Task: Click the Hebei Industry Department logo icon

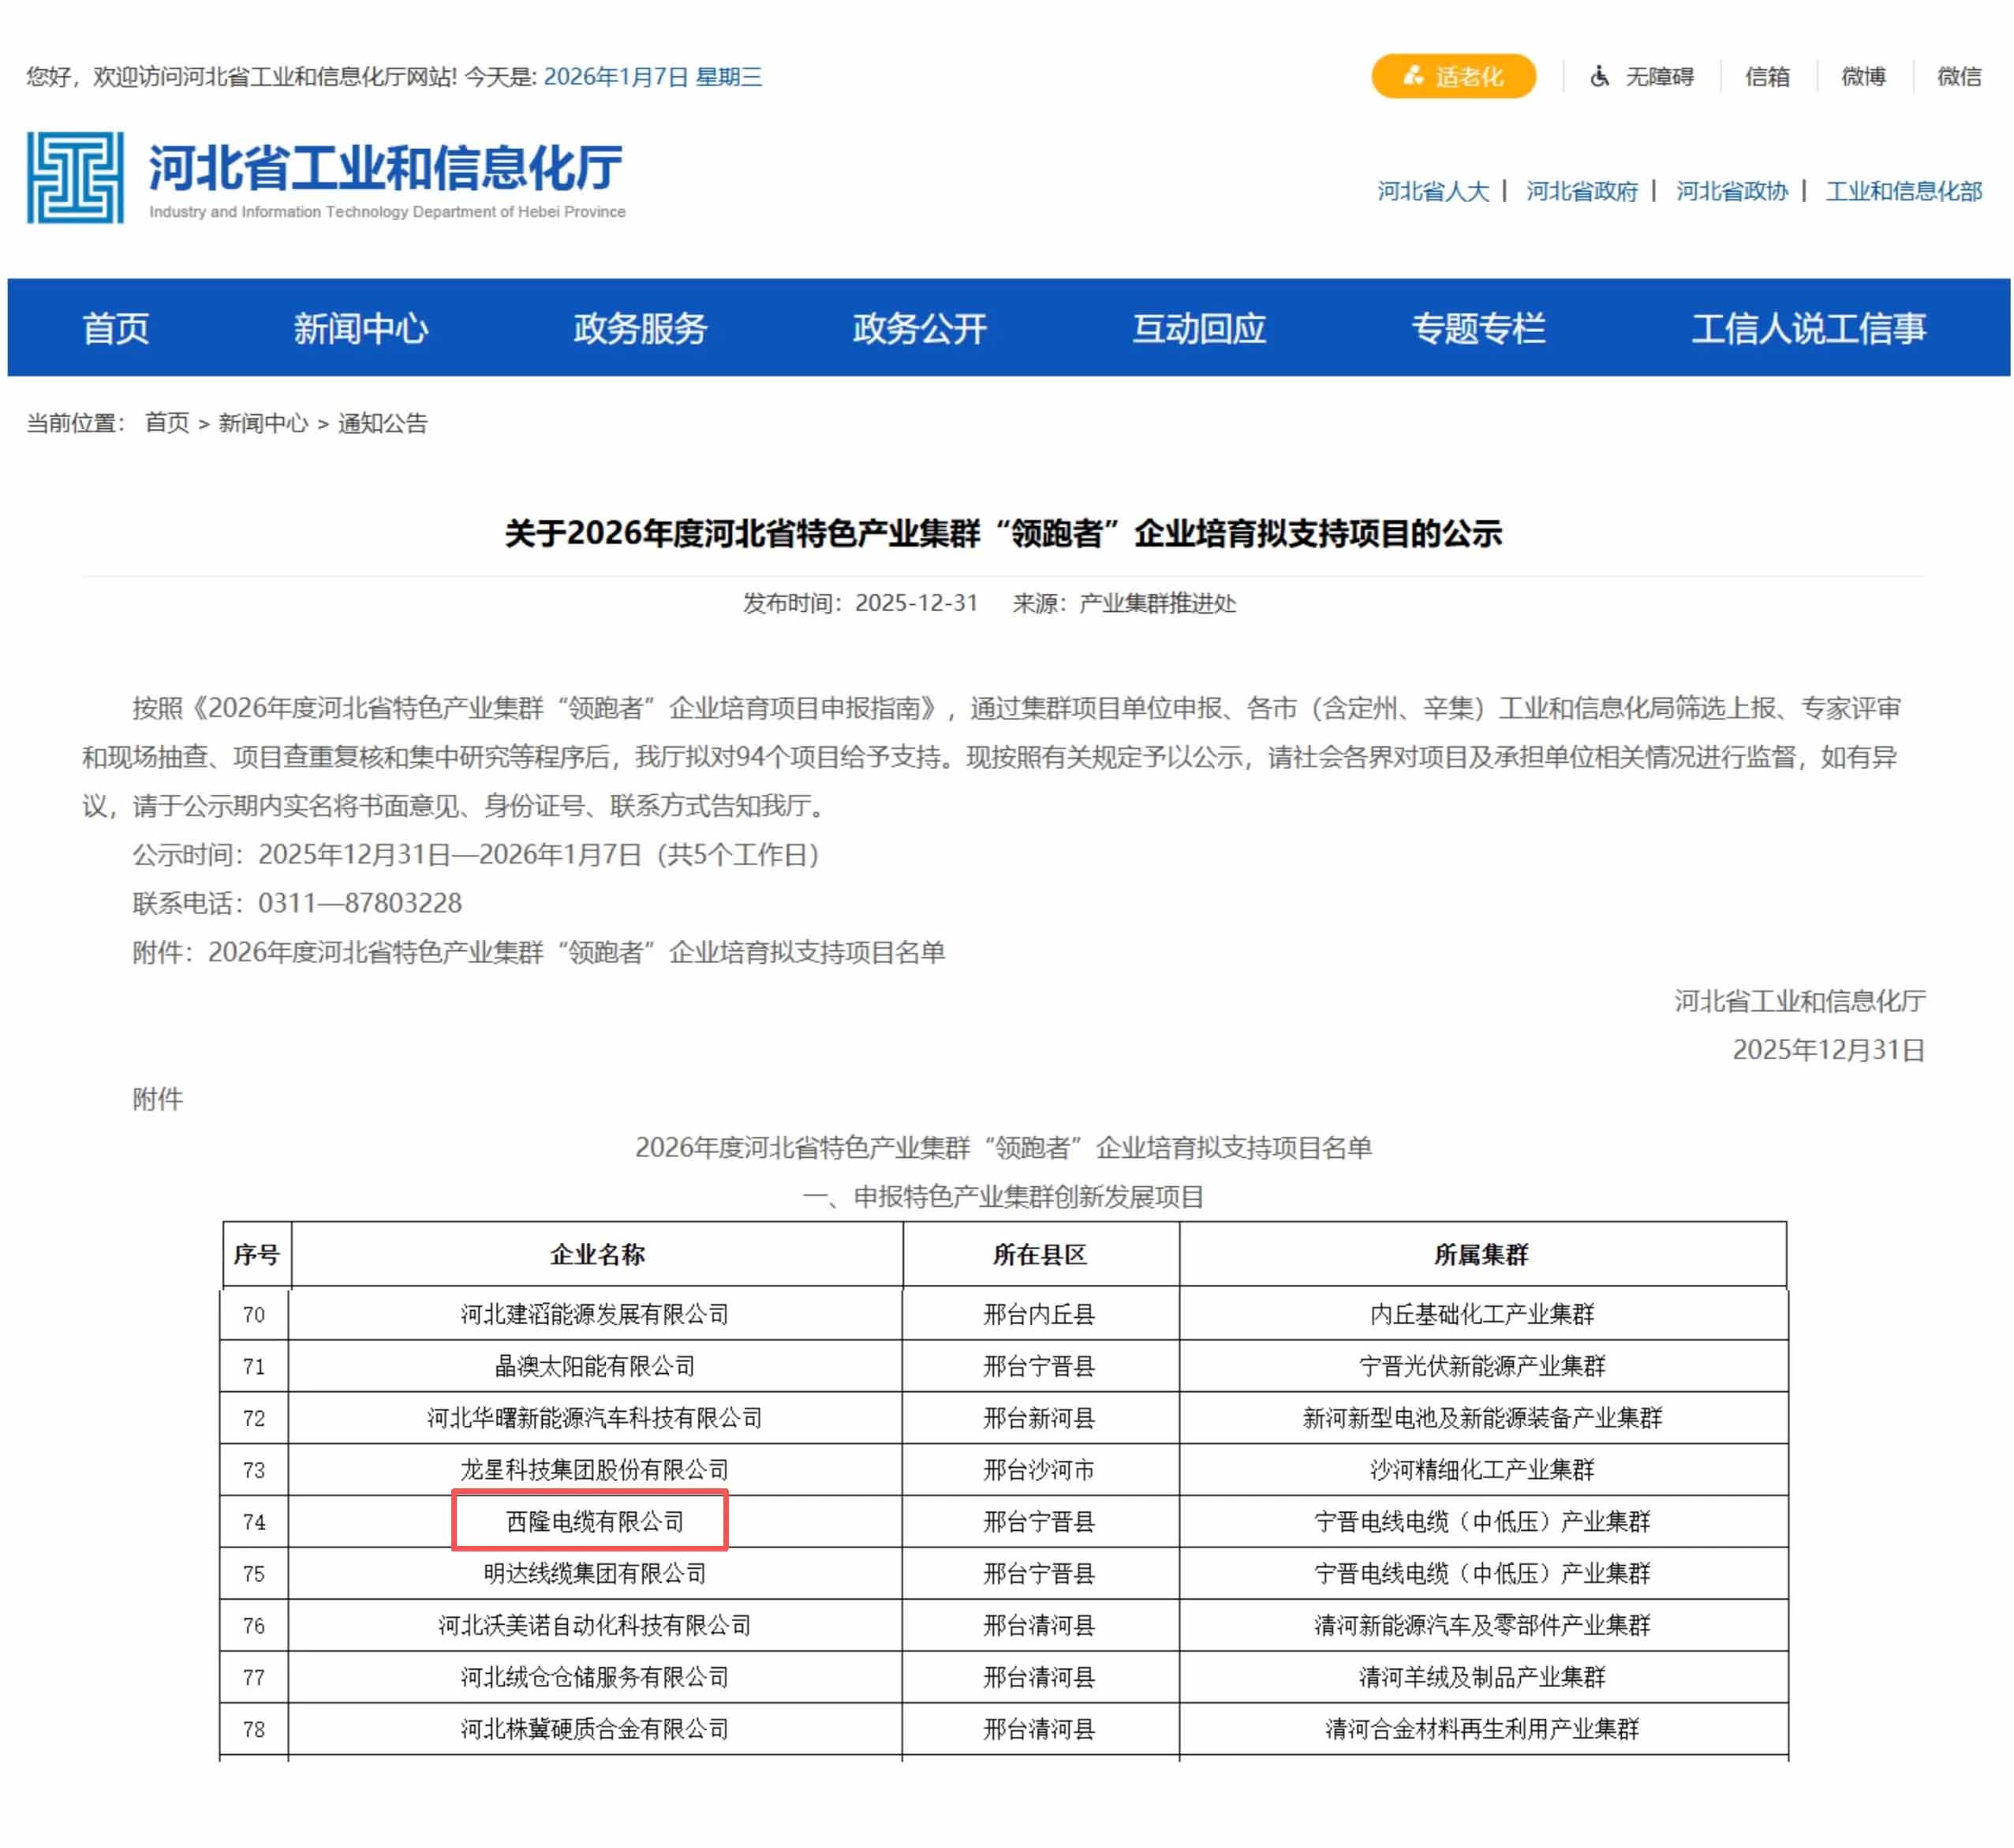Action: pyautogui.click(x=75, y=177)
